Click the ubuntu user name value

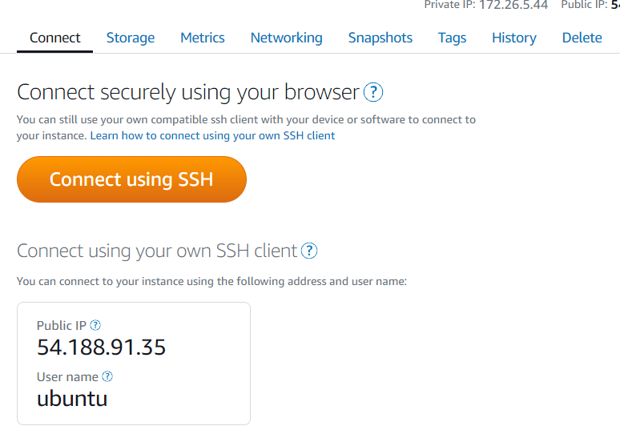click(x=72, y=398)
